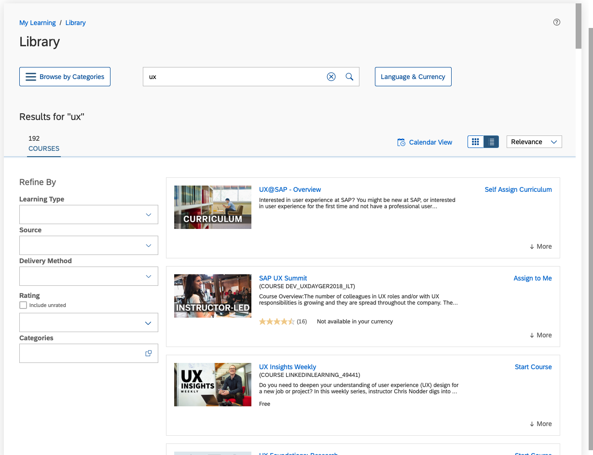Open the help question mark icon
The height and width of the screenshot is (455, 593).
(x=557, y=22)
